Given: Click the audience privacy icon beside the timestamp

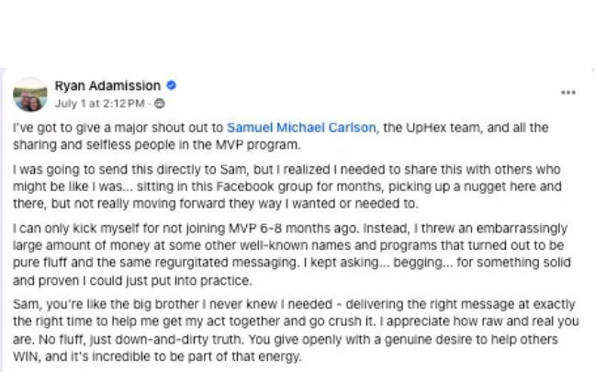Looking at the screenshot, I should click(x=160, y=103).
